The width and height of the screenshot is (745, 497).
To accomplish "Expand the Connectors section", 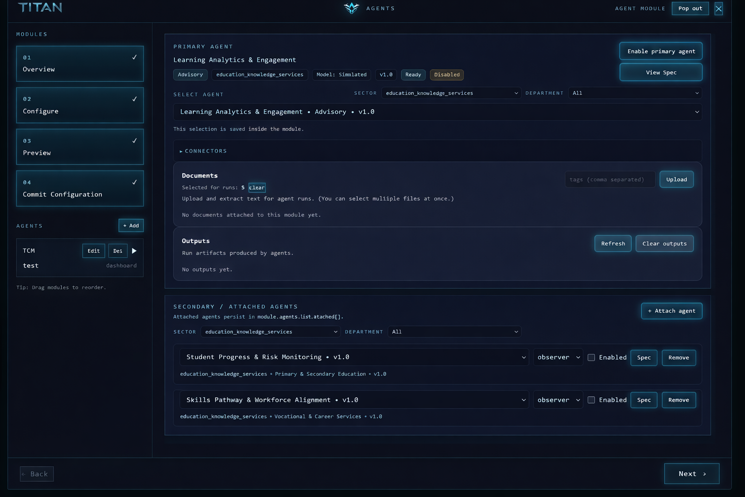I will pos(204,151).
